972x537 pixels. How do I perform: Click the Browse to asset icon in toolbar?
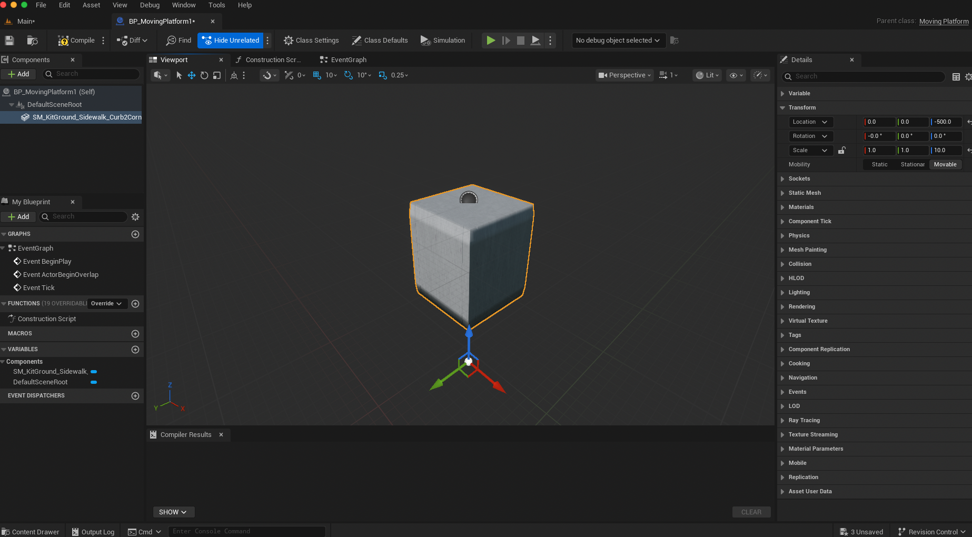(x=32, y=41)
